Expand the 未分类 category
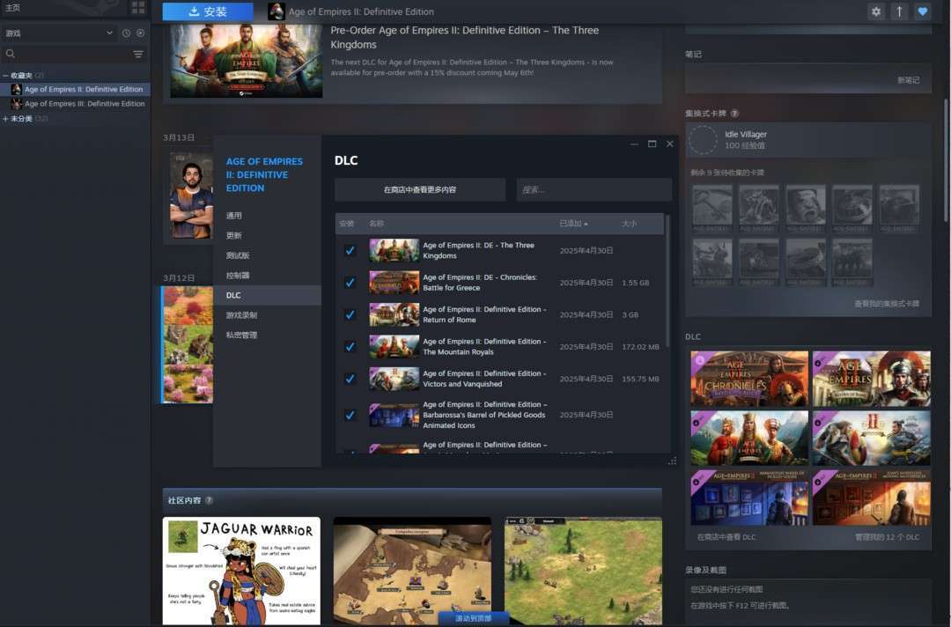The height and width of the screenshot is (627, 951). click(x=5, y=119)
